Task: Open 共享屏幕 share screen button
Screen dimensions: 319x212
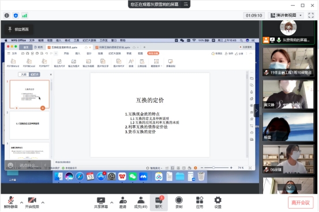Action: click(101, 202)
